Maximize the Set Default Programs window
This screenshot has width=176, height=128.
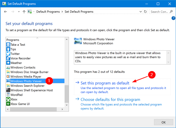coord(158,4)
